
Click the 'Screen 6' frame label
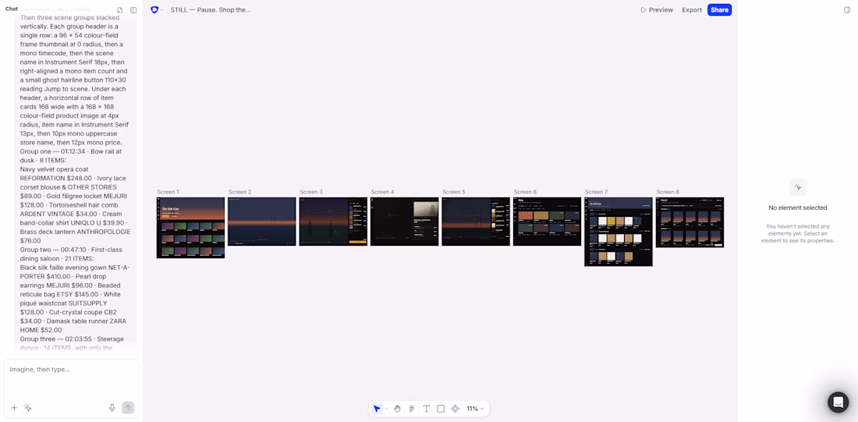(x=525, y=192)
